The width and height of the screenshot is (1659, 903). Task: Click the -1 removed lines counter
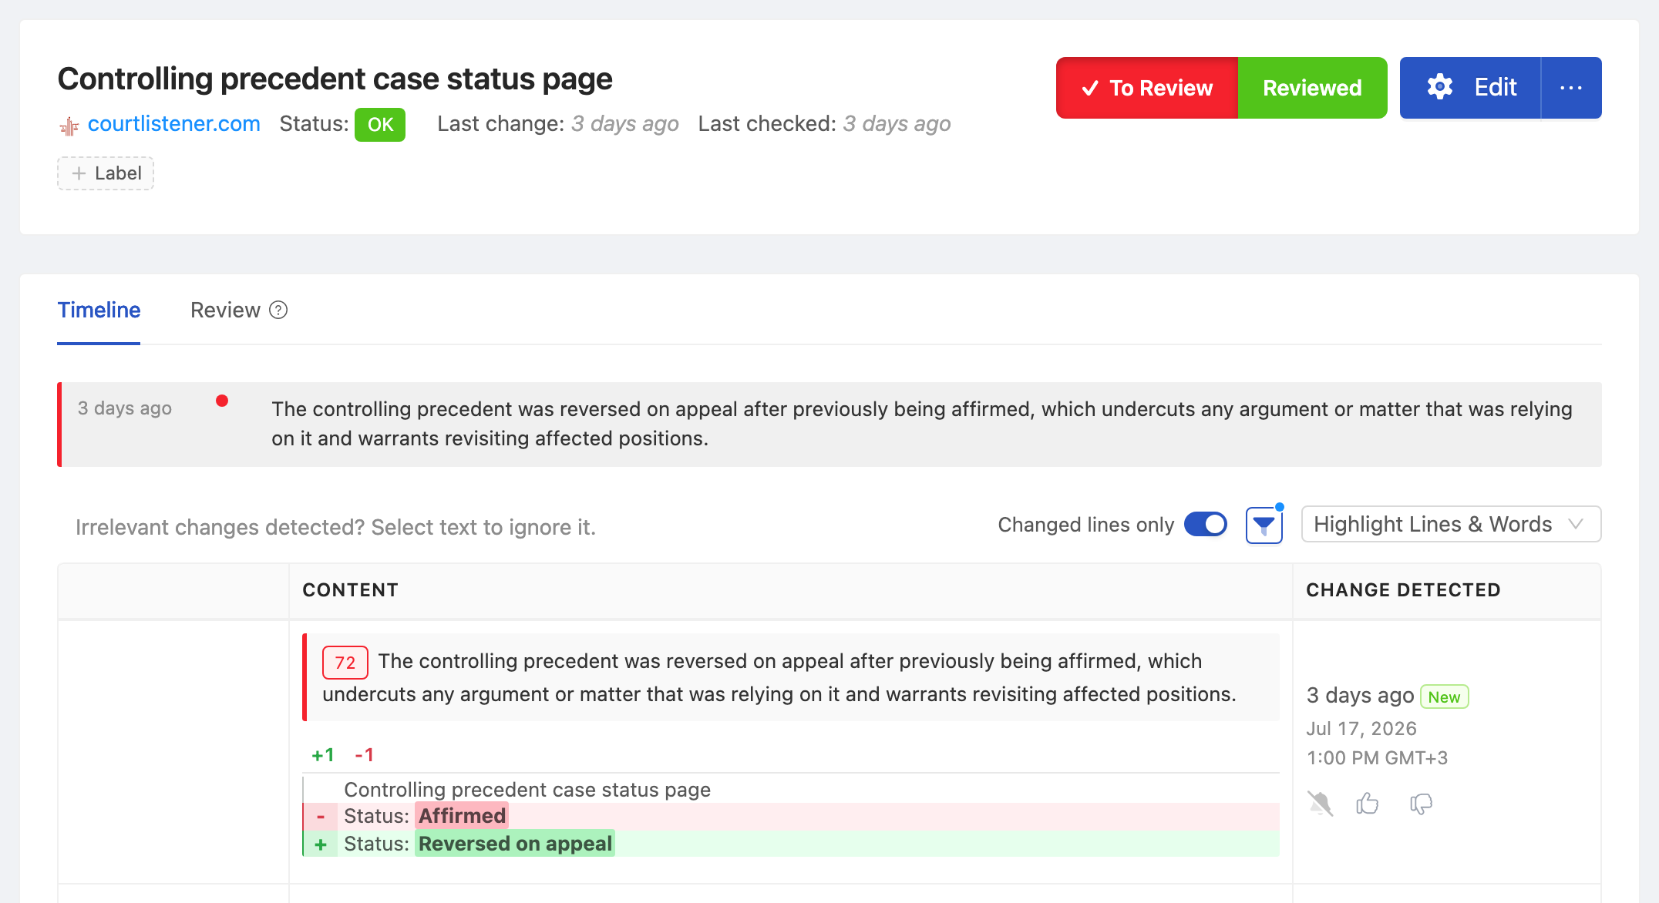pyautogui.click(x=364, y=755)
